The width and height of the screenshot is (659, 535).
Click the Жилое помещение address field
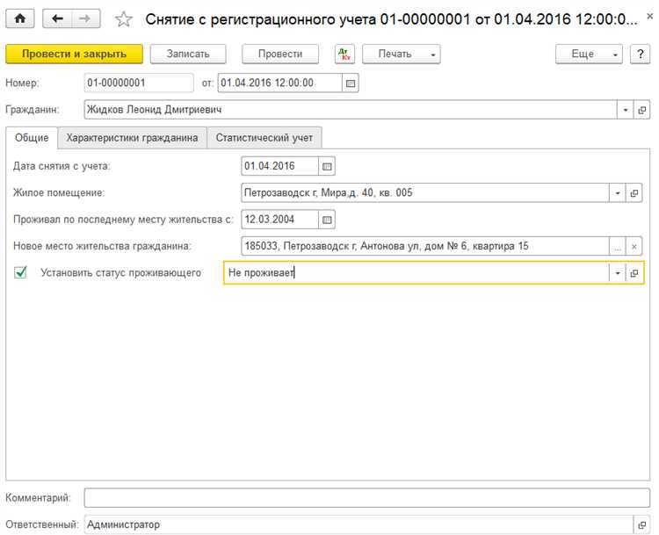425,193
